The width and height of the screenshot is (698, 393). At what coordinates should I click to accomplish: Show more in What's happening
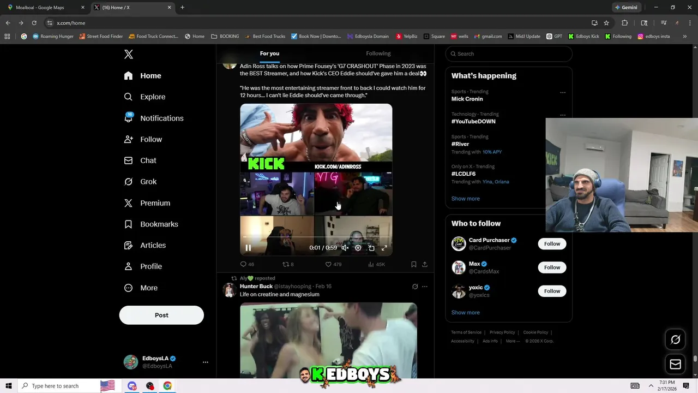(466, 199)
